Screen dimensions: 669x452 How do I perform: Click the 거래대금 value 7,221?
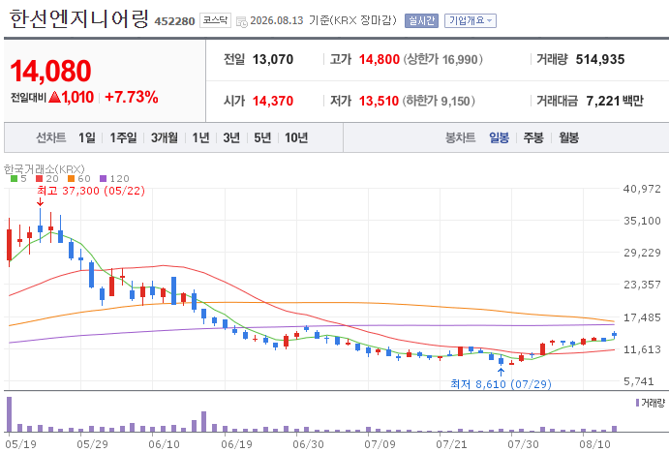pyautogui.click(x=603, y=101)
